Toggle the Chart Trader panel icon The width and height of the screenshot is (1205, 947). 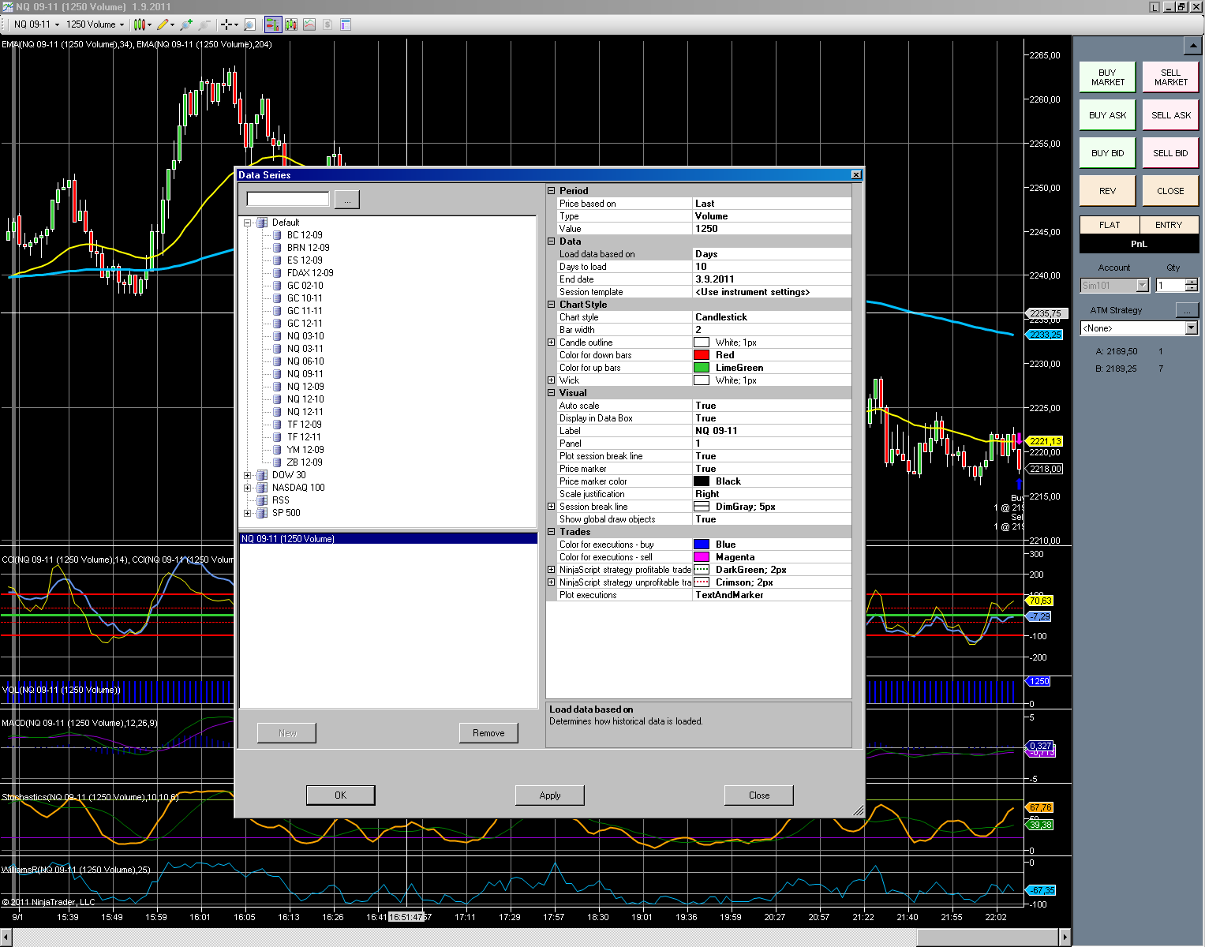pyautogui.click(x=272, y=24)
